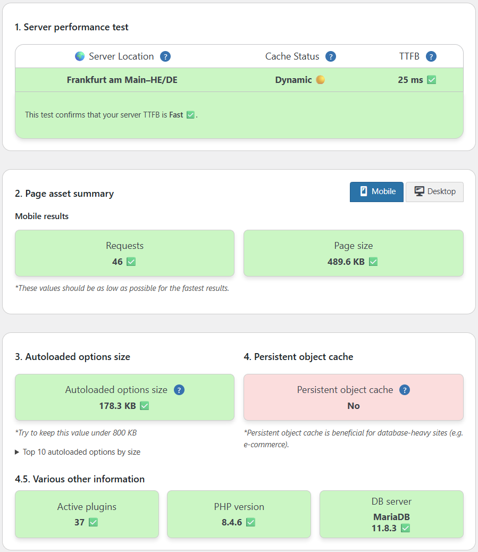Open help for Autoloaded options size
478x552 pixels.
click(179, 390)
